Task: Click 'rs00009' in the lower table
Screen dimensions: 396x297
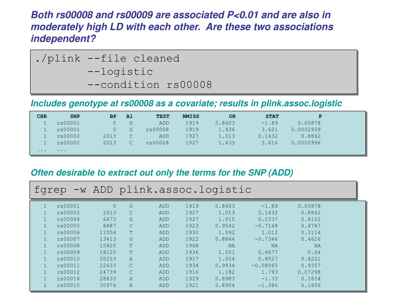Action: [x=68, y=252]
